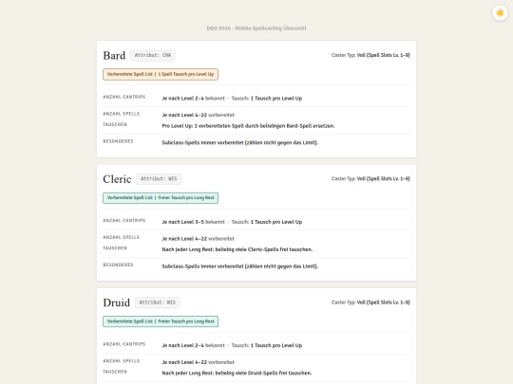Click Bard's 'Subclass-Spells immer vorbereitet' line
513x384 pixels.
tap(240, 142)
